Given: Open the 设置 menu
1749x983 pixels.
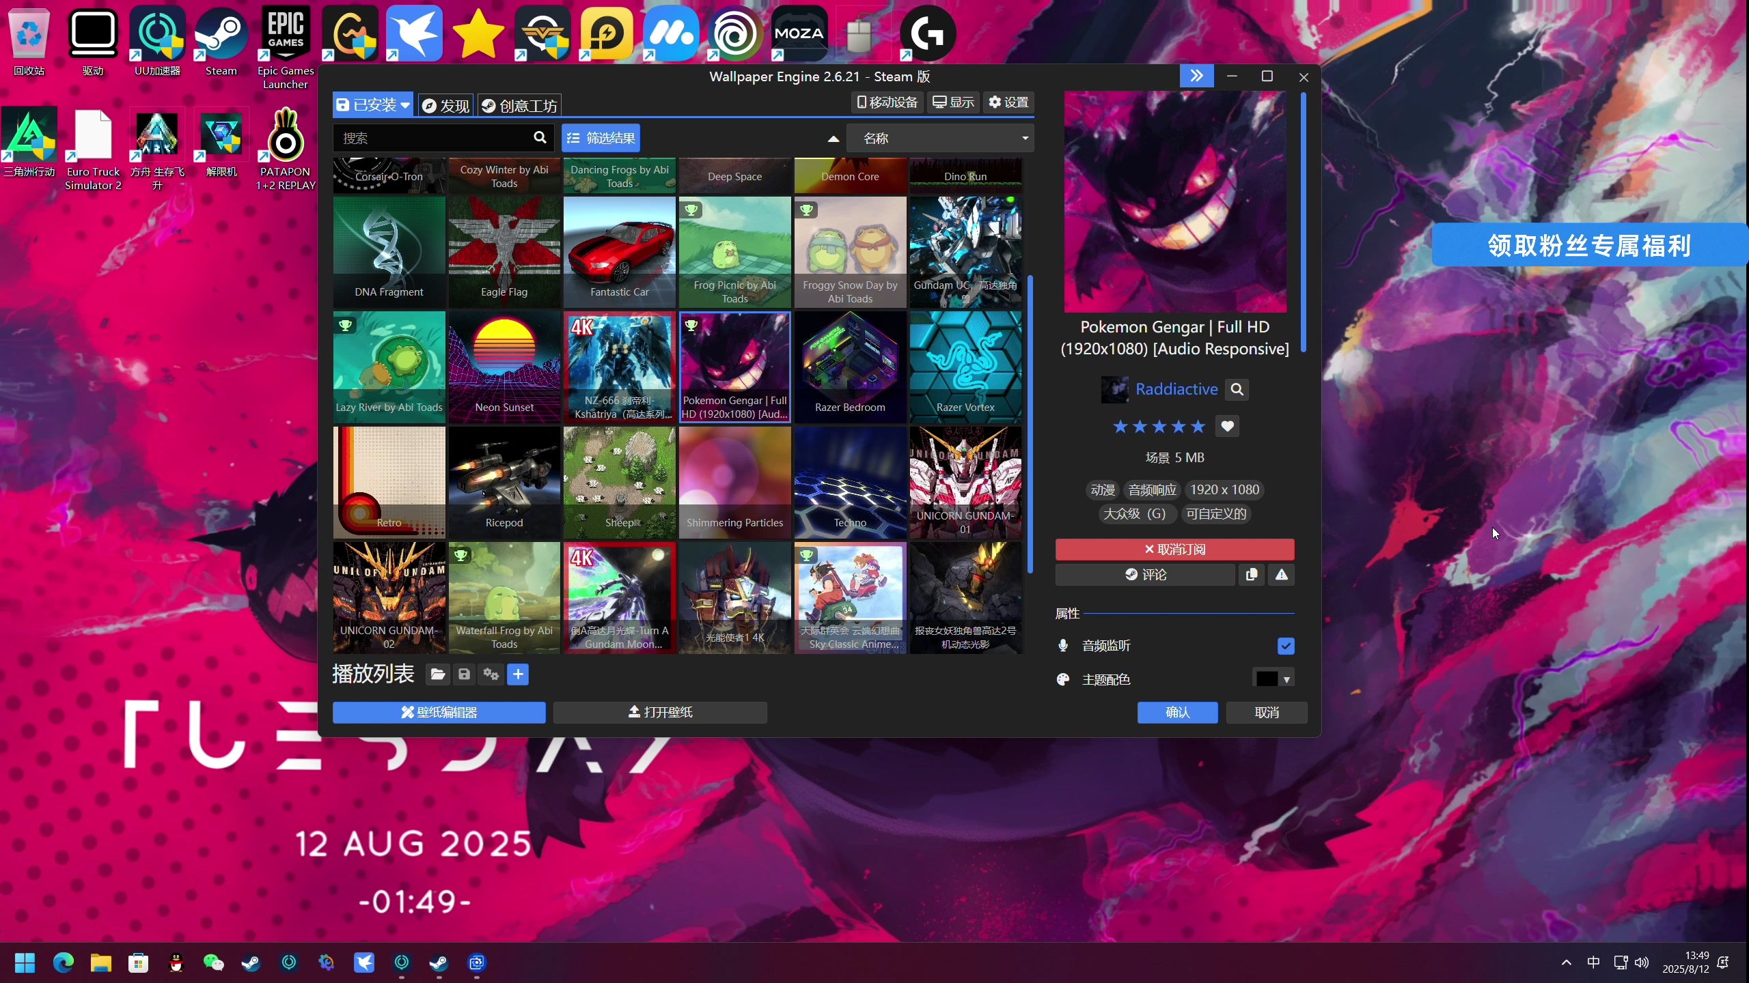Looking at the screenshot, I should click(x=1008, y=102).
